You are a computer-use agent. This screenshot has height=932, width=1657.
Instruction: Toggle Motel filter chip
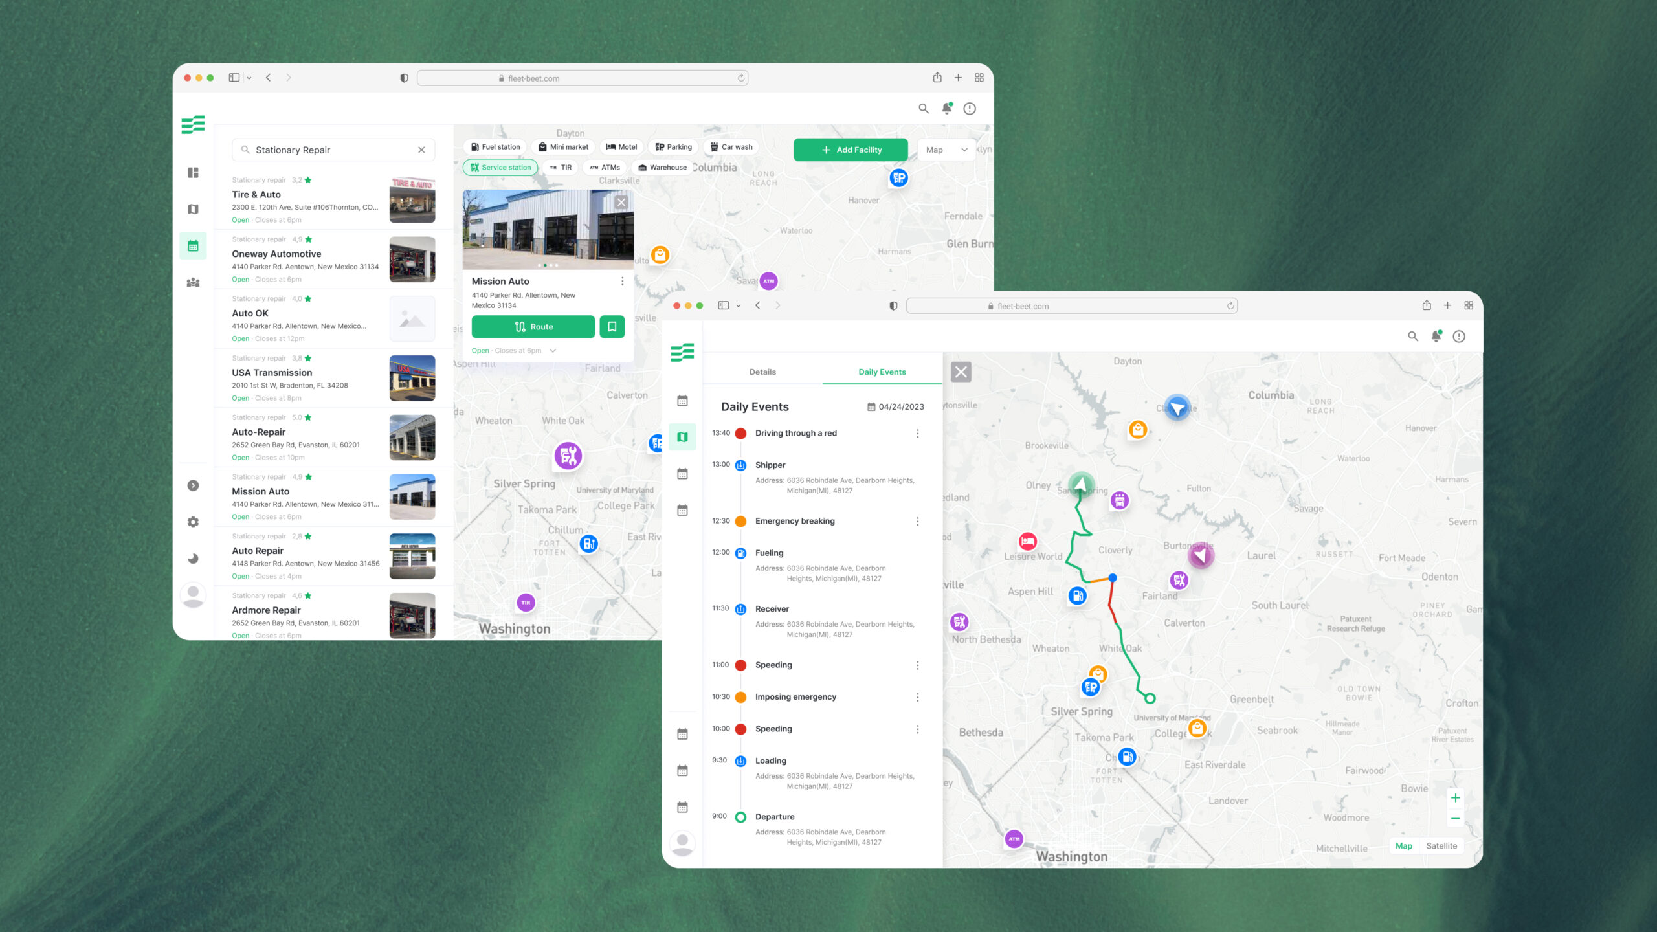click(x=621, y=147)
